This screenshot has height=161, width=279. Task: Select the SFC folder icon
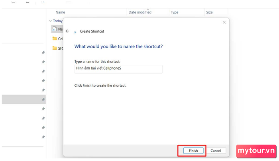[x=55, y=48]
